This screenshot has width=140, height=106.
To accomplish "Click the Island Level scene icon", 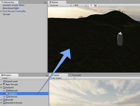I will click(4, 81).
